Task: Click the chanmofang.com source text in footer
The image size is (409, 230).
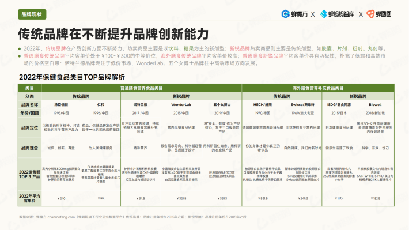Action: 61,217
